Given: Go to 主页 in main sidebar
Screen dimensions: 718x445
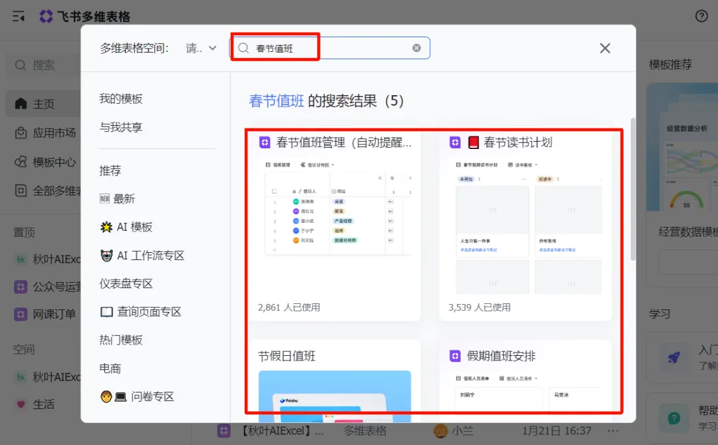Looking at the screenshot, I should click(43, 104).
